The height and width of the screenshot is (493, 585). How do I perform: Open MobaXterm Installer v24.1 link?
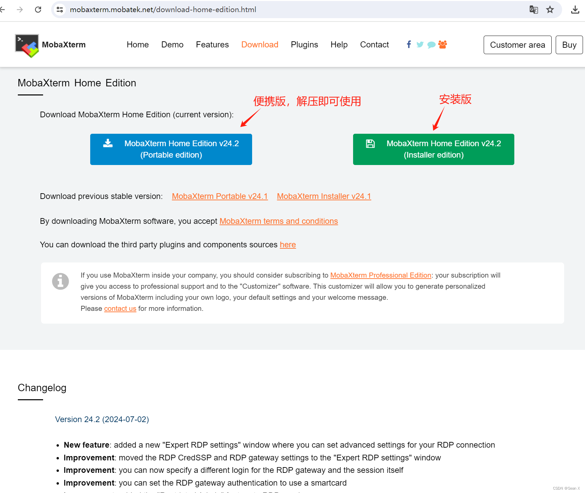coord(324,196)
